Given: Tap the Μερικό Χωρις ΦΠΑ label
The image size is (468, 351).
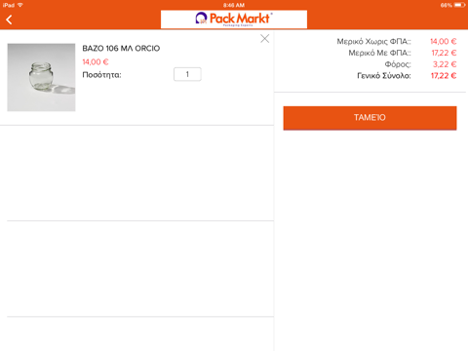Looking at the screenshot, I should (x=373, y=41).
